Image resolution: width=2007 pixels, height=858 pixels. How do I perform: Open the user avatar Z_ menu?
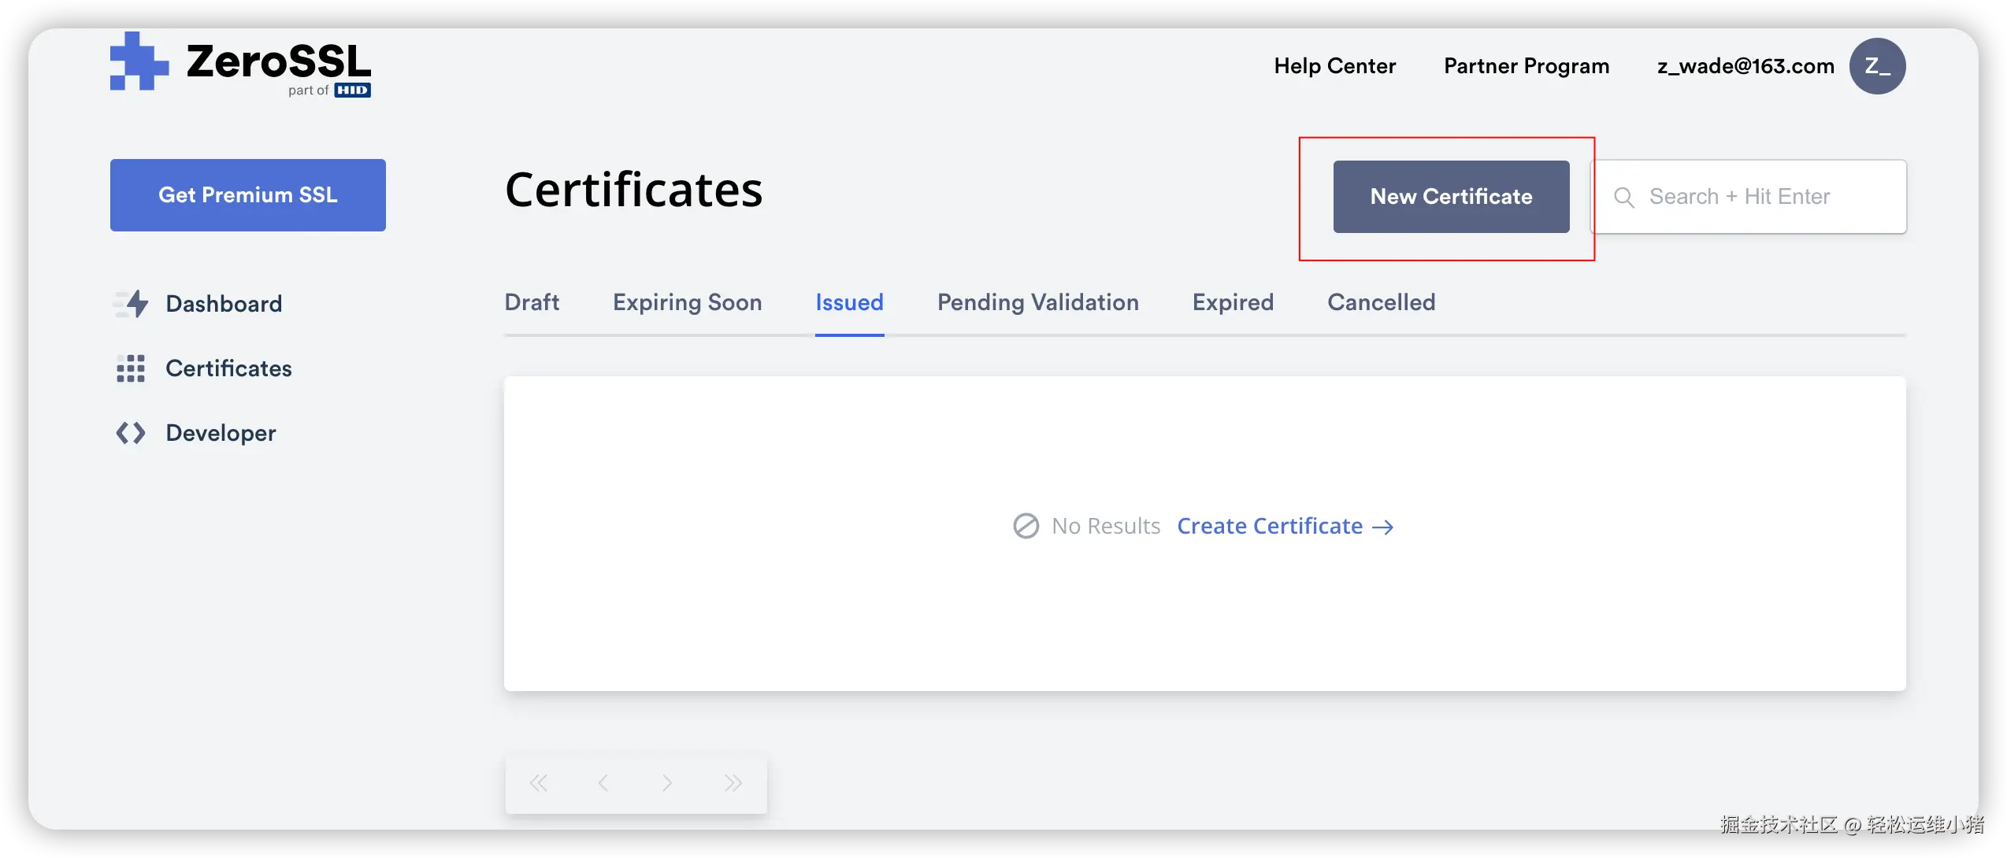pyautogui.click(x=1877, y=66)
